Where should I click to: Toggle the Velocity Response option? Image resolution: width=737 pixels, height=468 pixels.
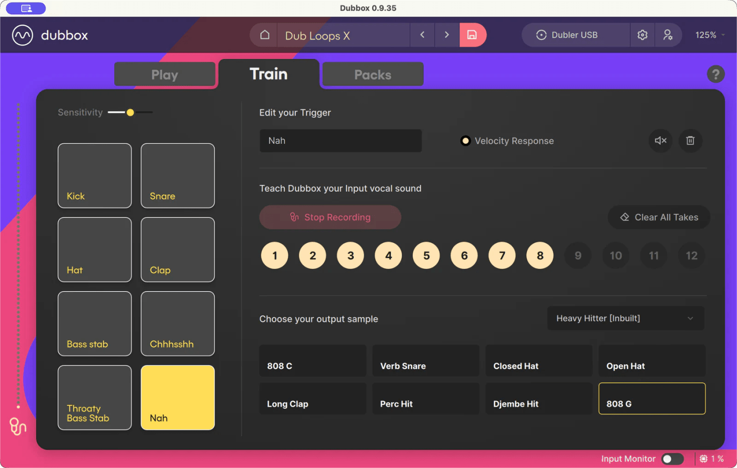pos(465,141)
